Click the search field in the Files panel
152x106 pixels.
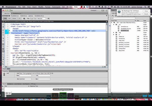click(x=123, y=18)
